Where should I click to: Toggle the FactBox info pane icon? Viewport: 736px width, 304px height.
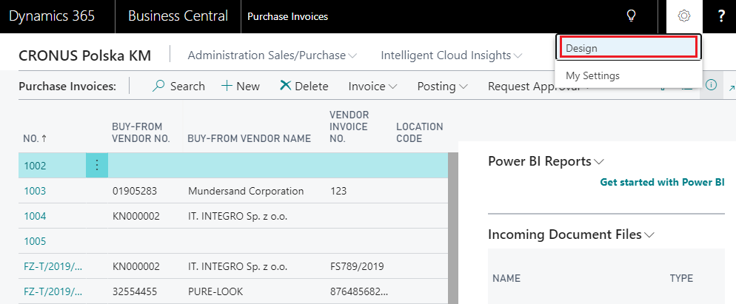click(711, 85)
